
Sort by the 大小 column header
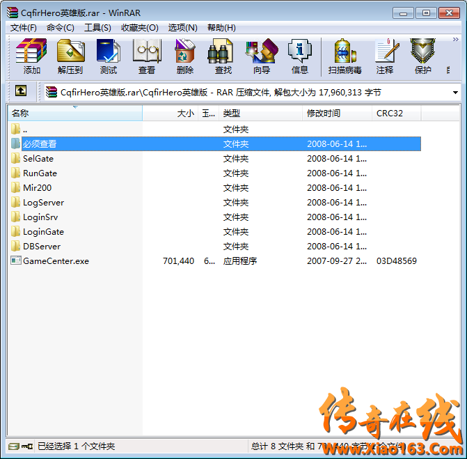point(170,114)
